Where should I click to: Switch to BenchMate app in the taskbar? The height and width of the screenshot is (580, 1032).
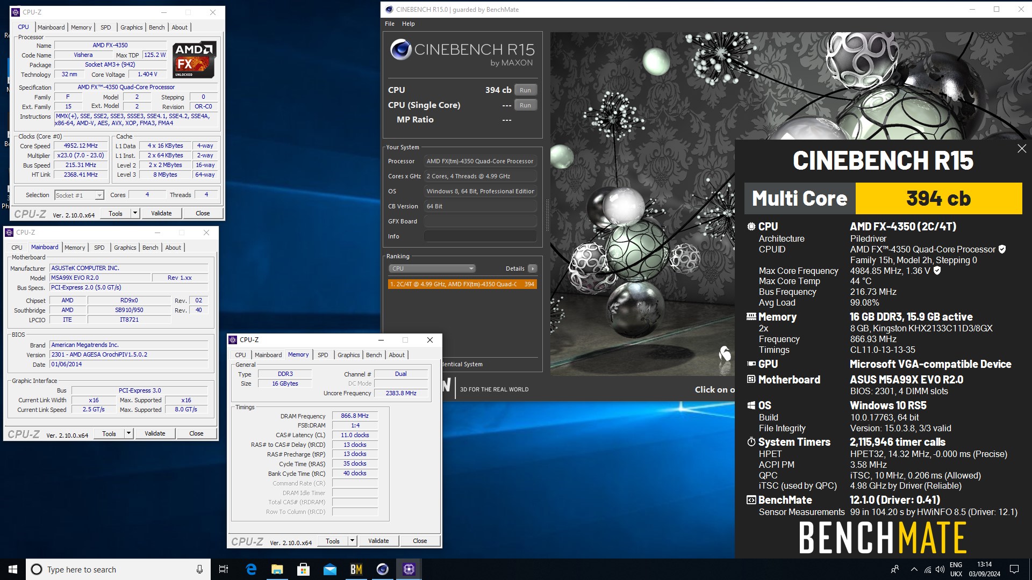356,569
